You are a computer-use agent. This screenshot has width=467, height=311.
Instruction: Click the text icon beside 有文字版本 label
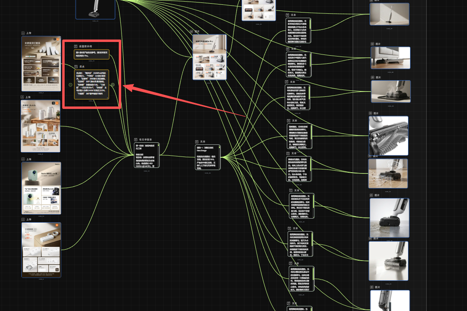136,139
